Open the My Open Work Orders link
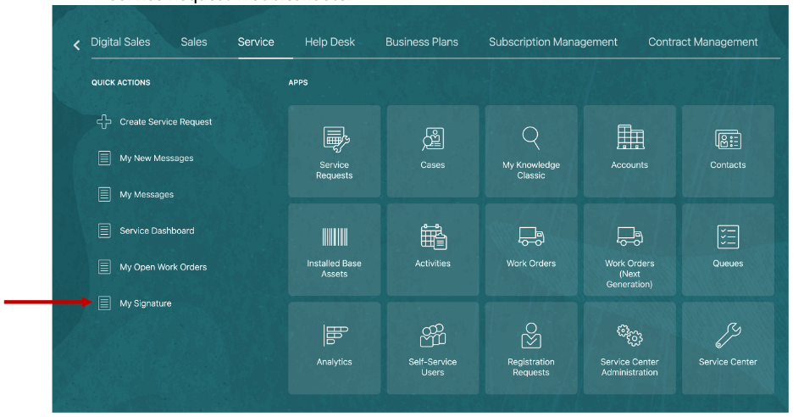This screenshot has width=793, height=417. [x=163, y=267]
